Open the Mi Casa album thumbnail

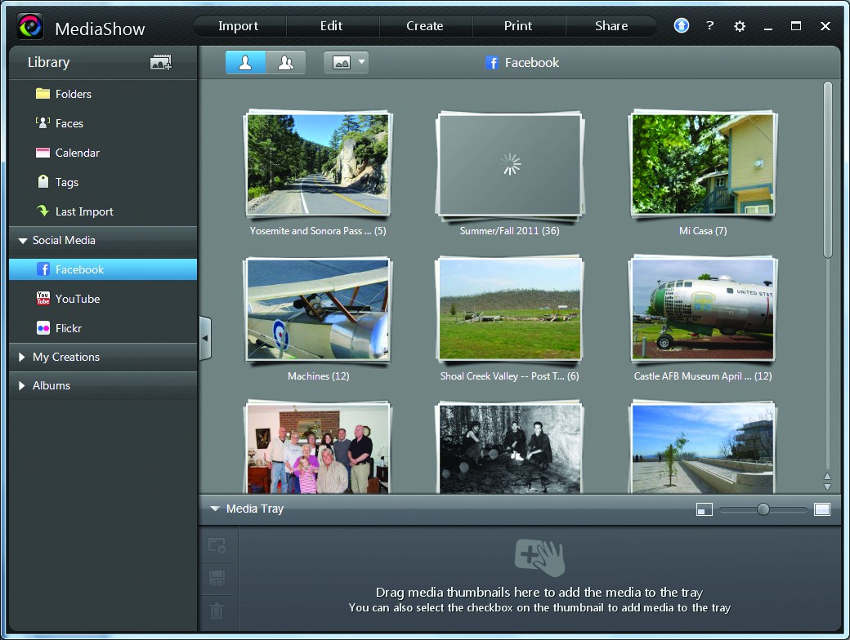[702, 166]
